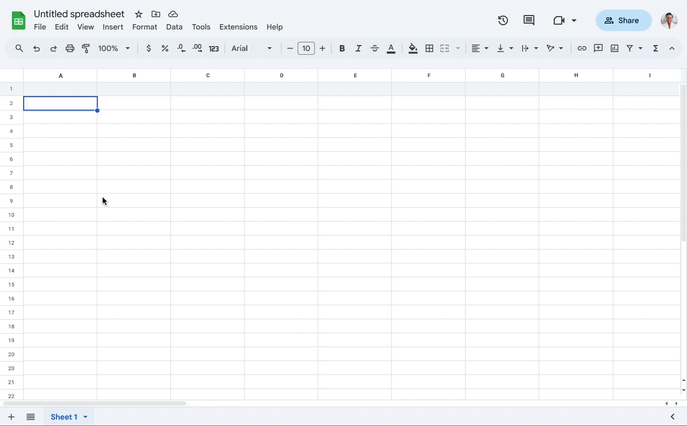Click the print icon

[70, 48]
